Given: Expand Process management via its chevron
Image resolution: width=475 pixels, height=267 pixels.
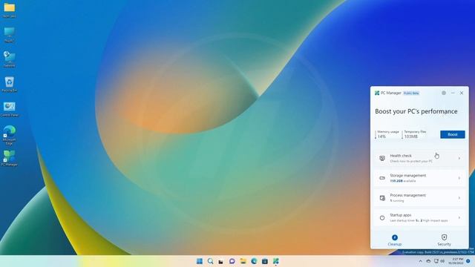Looking at the screenshot, I should (459, 198).
